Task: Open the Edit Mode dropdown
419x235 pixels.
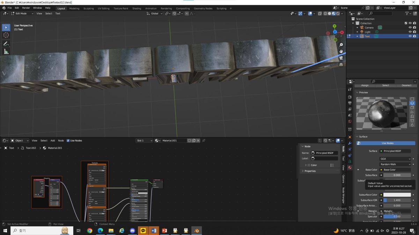Action: (22, 14)
